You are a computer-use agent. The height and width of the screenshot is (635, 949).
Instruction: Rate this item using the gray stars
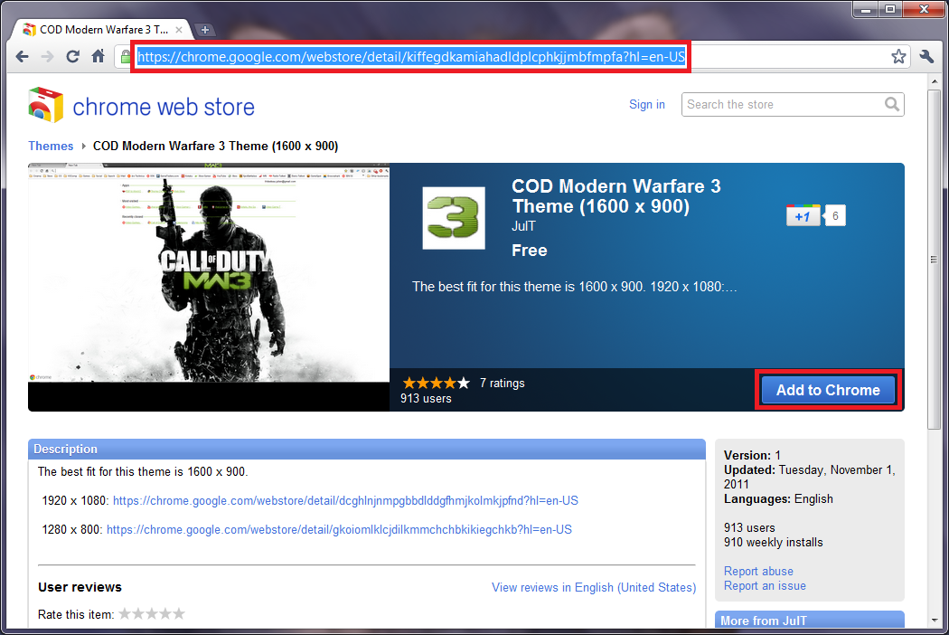click(152, 614)
